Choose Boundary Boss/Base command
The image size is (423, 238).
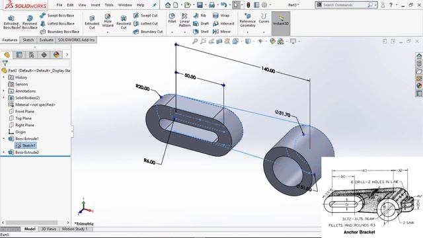point(59,32)
